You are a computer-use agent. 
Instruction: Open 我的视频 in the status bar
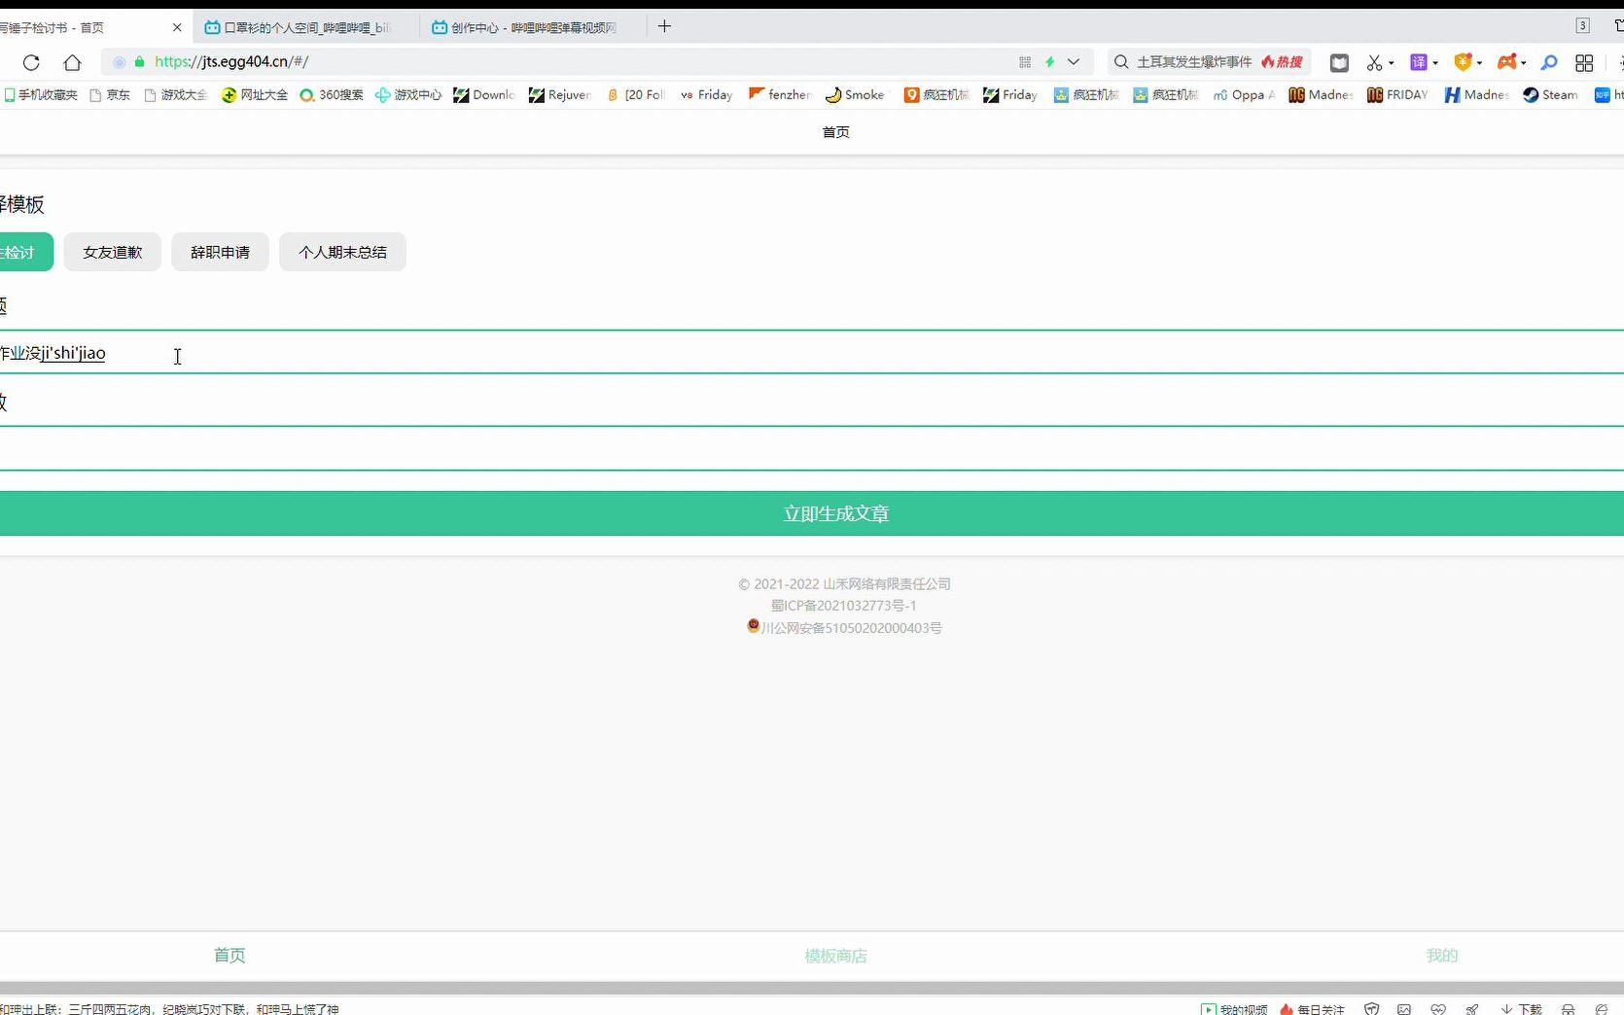(x=1235, y=1009)
